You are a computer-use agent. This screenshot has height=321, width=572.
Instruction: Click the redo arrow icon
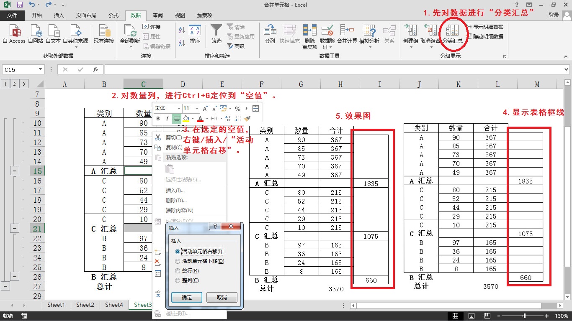48,5
